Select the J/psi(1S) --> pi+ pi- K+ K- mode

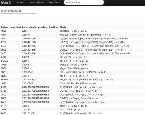[x=73, y=65]
